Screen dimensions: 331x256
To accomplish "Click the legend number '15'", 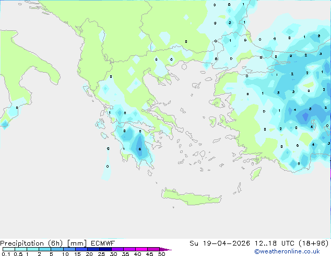I will pos(77,254).
